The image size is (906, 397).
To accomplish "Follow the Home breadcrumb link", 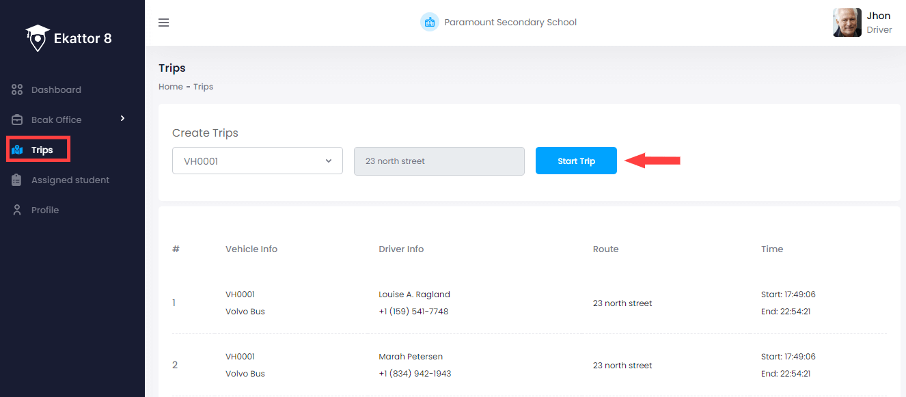I will click(171, 87).
